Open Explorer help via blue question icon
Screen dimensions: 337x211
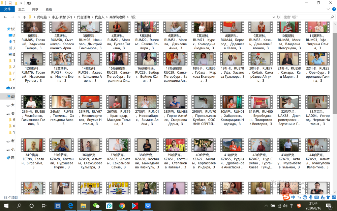point(334,9)
